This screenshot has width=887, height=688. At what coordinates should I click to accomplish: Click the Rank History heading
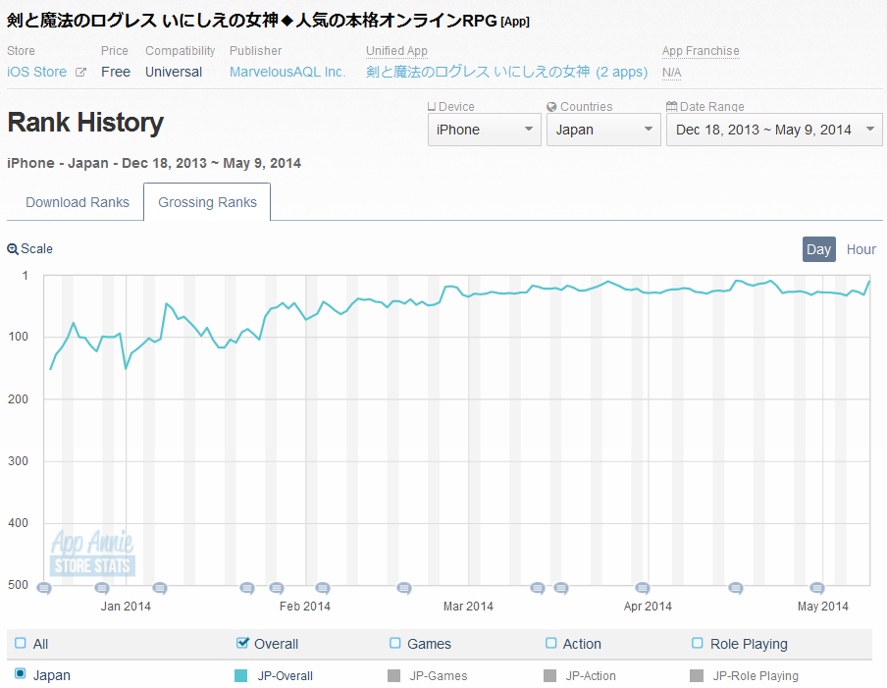[85, 123]
